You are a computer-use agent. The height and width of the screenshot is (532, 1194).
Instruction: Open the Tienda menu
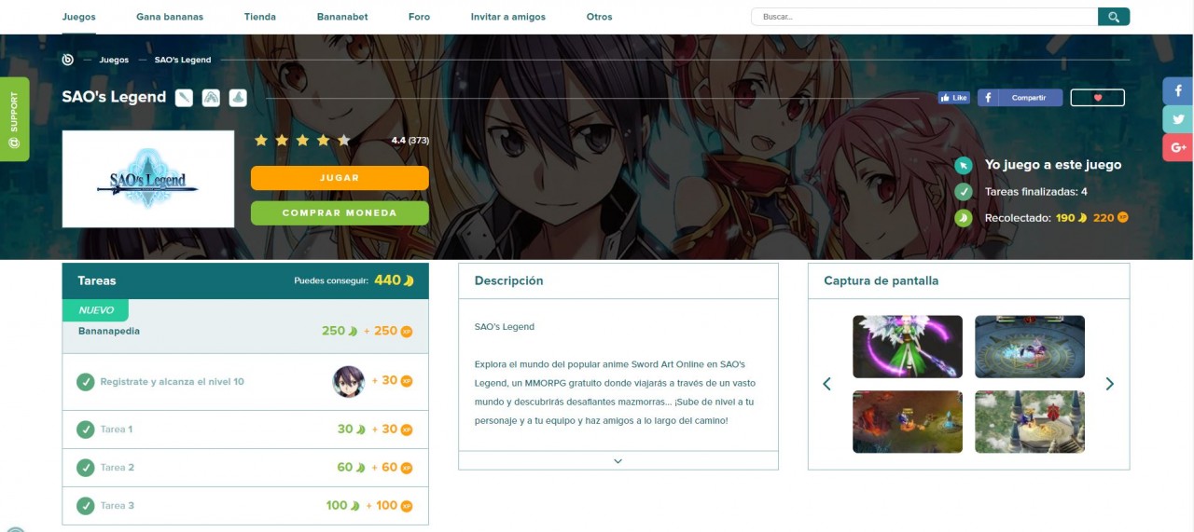[x=260, y=17]
